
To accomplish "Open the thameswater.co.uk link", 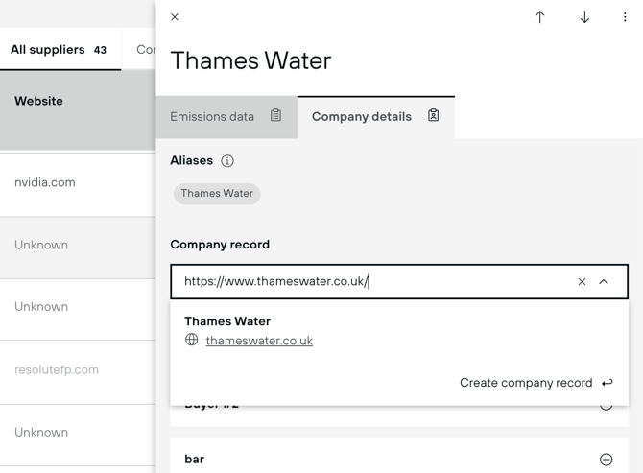I will (259, 341).
